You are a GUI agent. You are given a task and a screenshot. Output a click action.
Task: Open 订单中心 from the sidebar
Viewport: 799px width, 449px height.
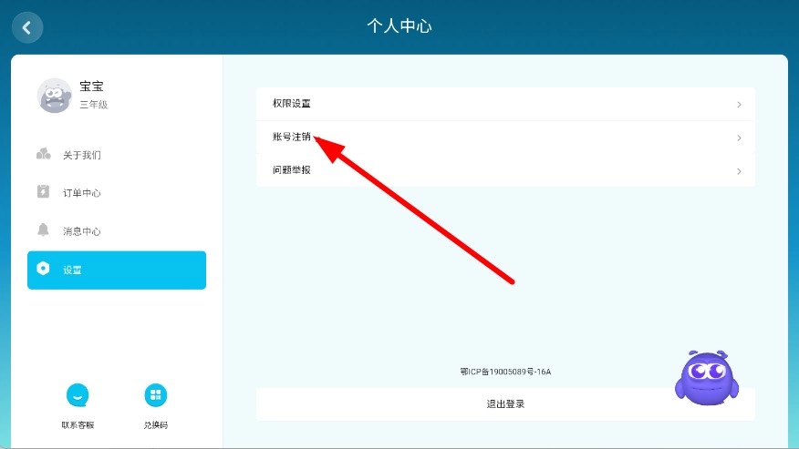(82, 193)
